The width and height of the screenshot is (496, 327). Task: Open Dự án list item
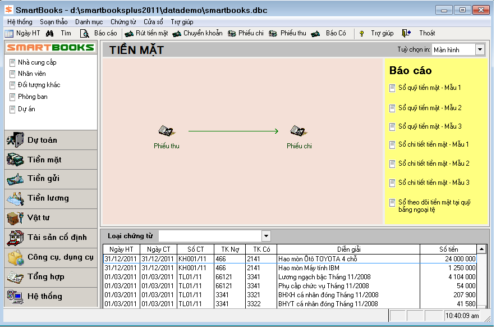[22, 109]
